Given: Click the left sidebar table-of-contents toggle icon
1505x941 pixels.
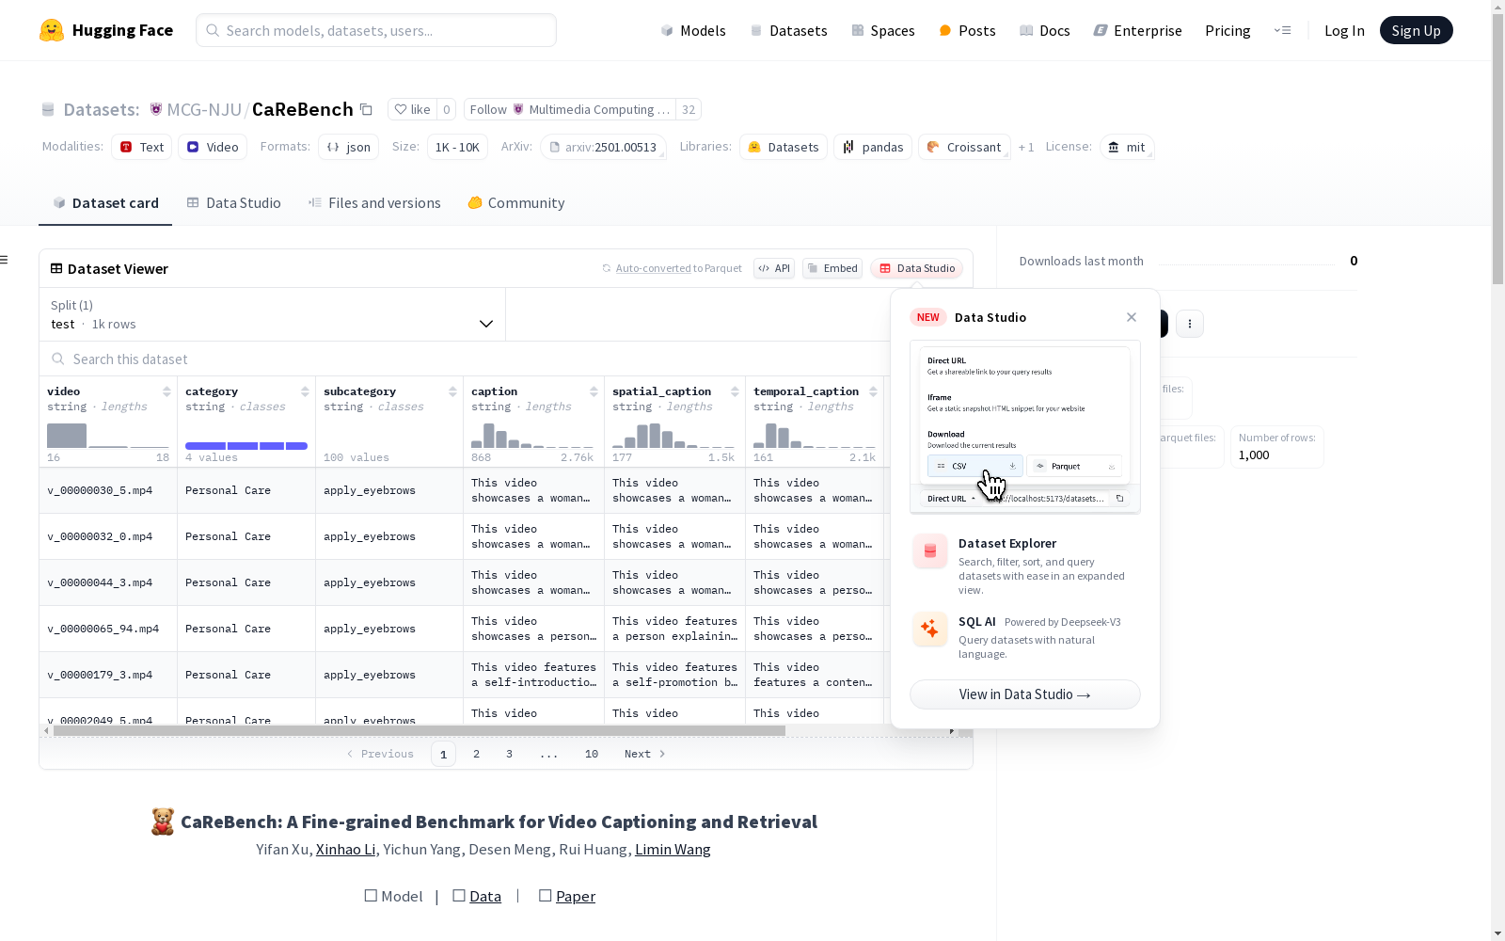Looking at the screenshot, I should (x=5, y=260).
